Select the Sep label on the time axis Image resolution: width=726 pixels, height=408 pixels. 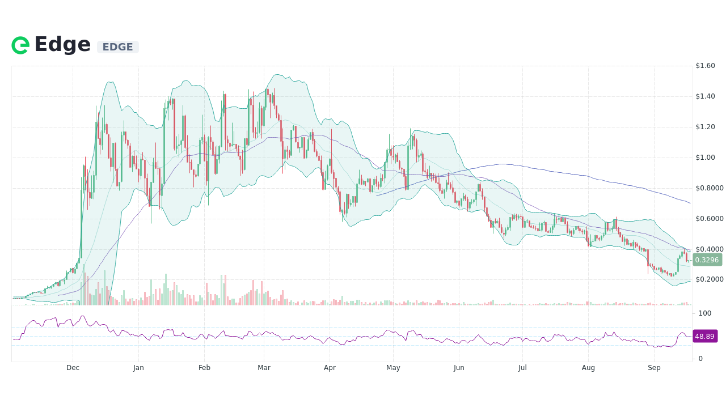point(654,367)
